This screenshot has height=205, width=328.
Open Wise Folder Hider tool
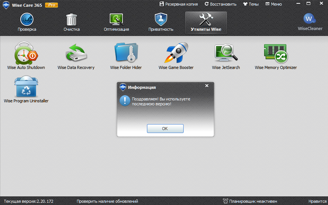coord(126,55)
